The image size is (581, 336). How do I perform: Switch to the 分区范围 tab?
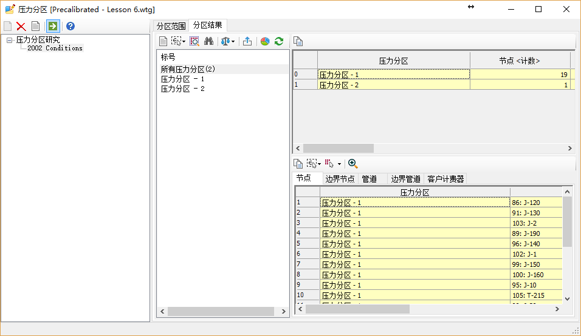coord(171,26)
